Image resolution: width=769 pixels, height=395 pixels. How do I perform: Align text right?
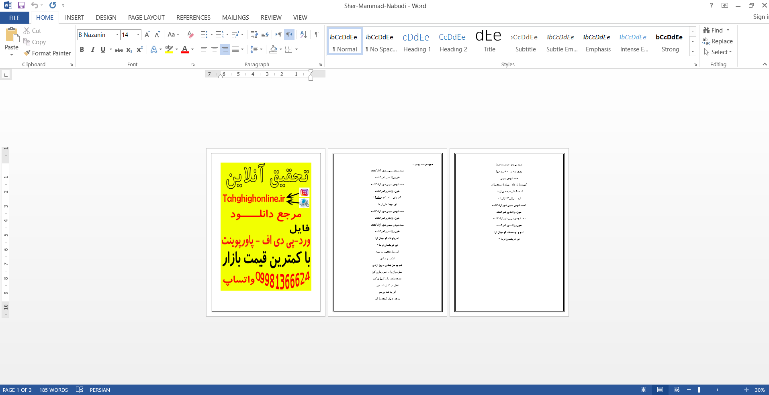point(225,50)
